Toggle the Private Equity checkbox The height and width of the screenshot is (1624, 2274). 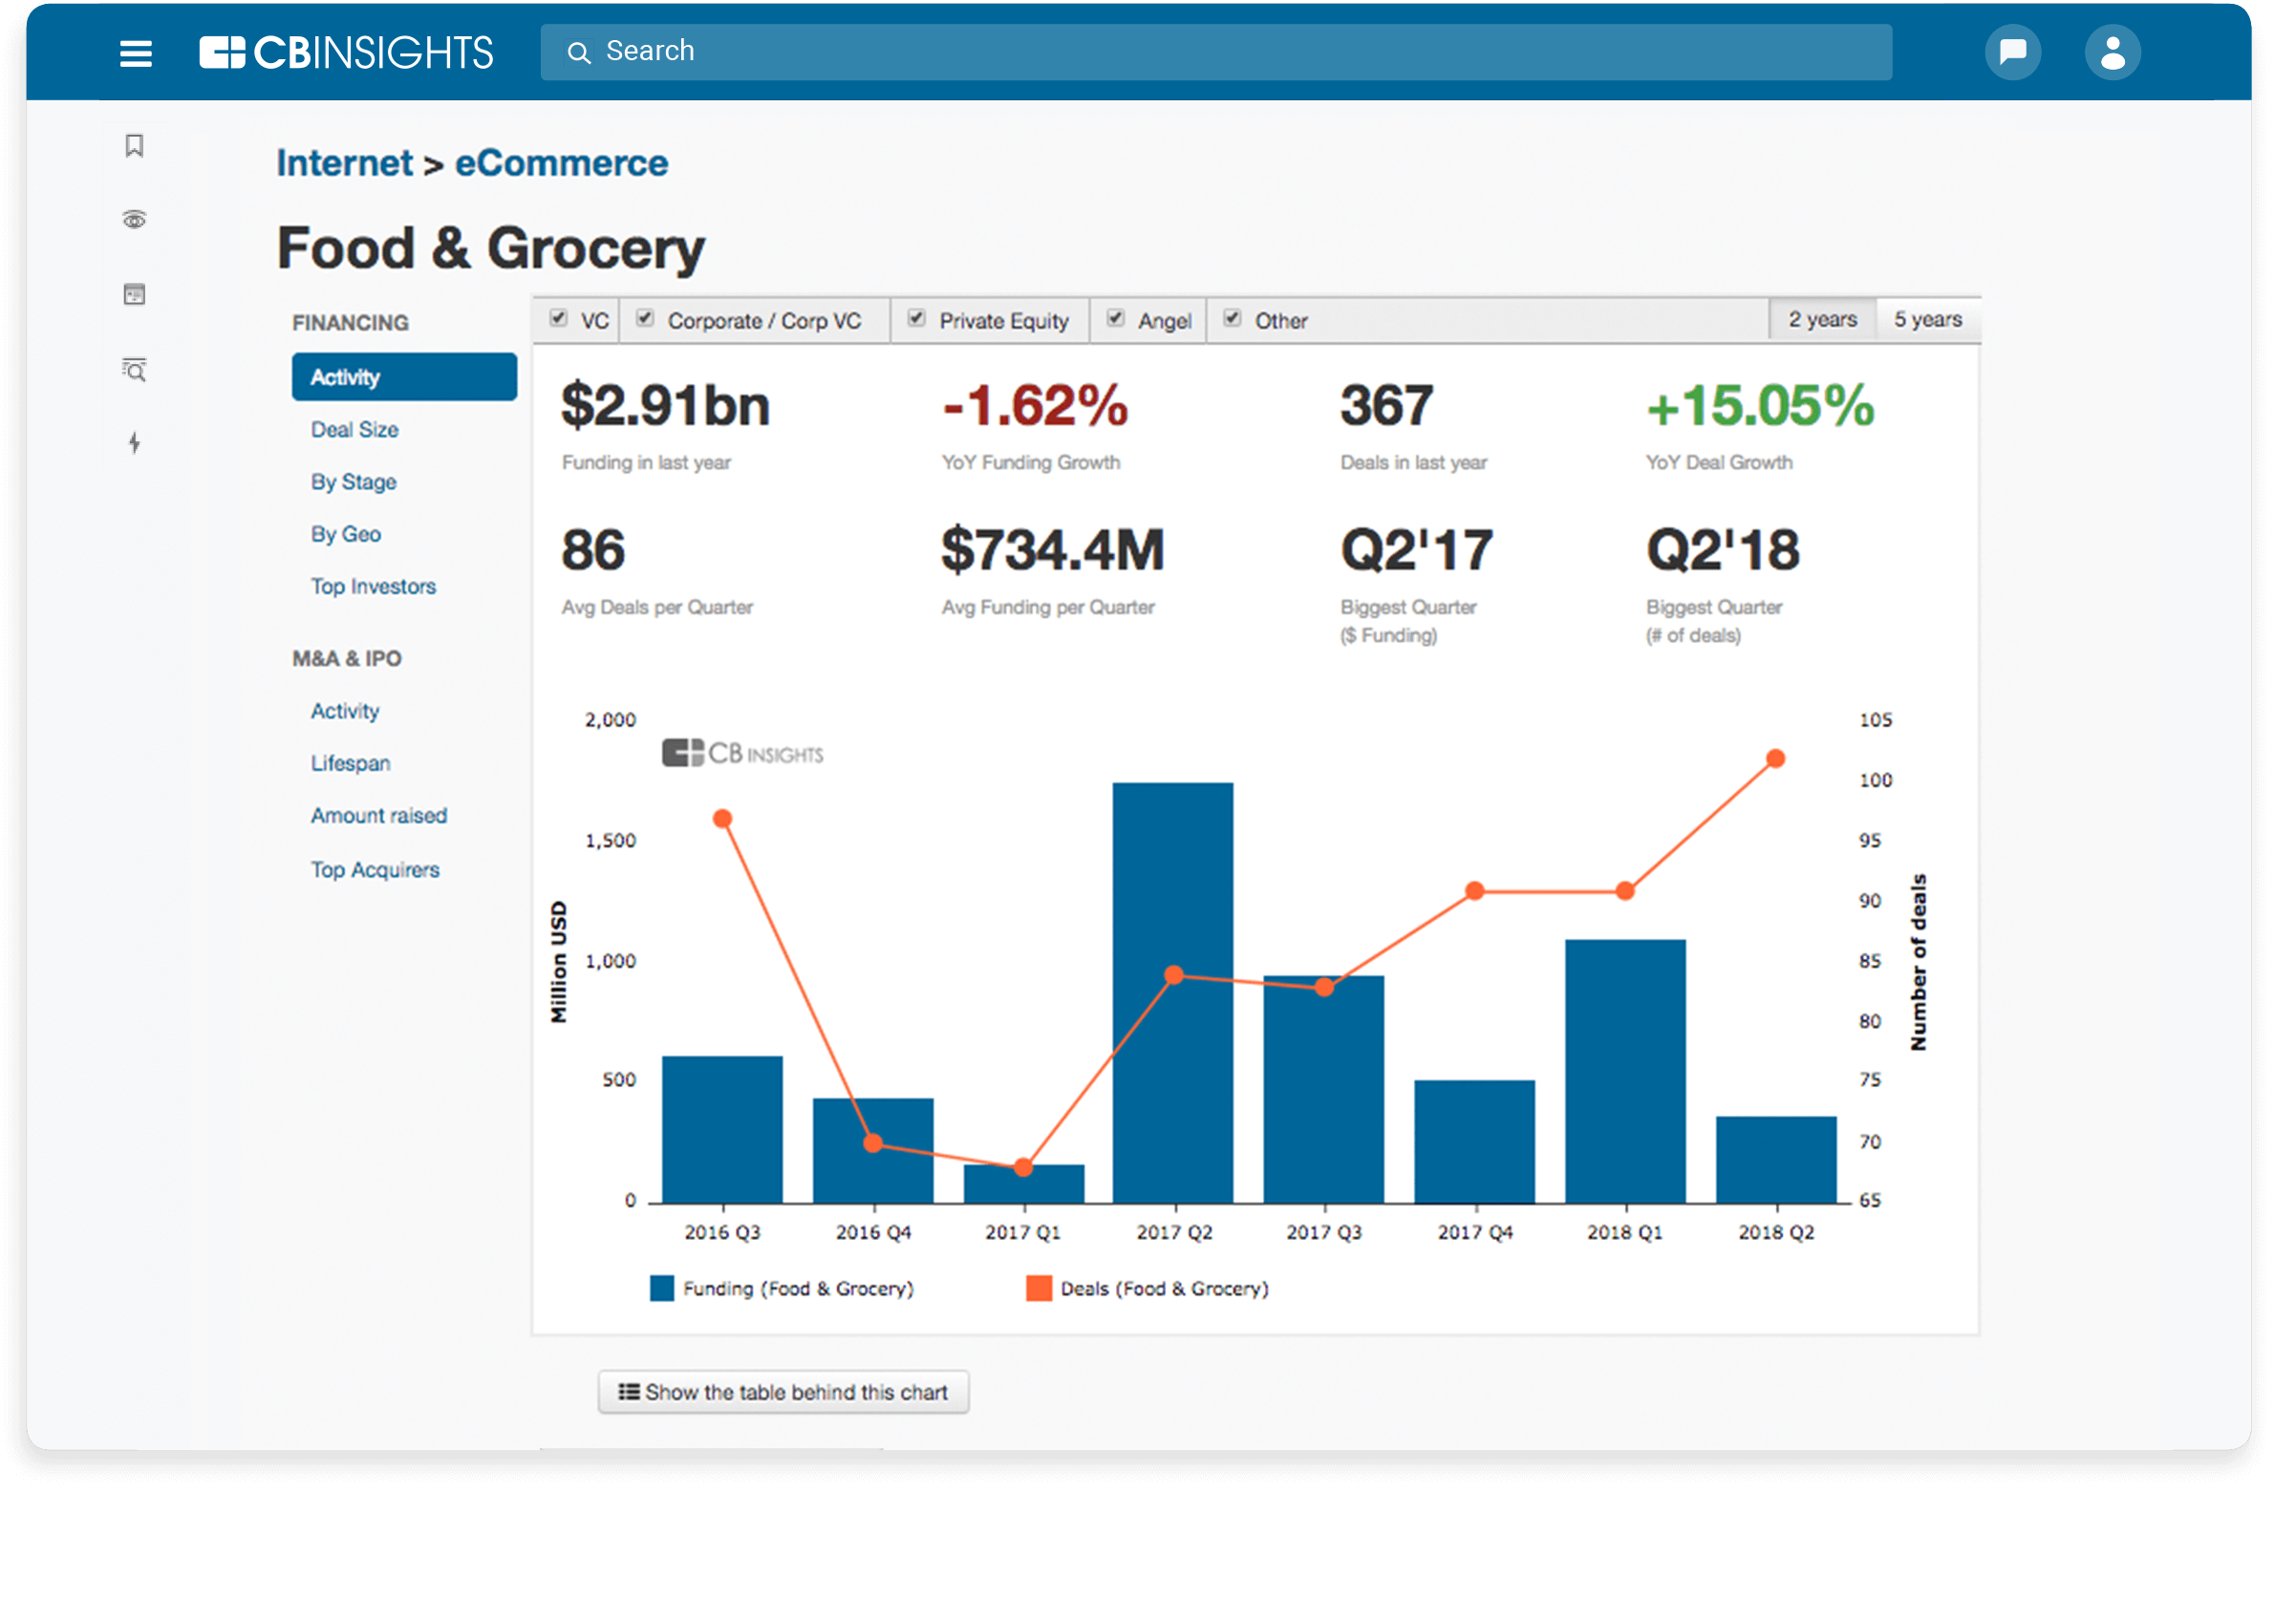coord(916,318)
